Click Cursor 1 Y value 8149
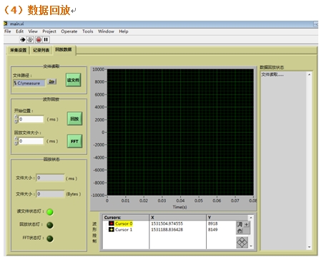This screenshot has height=257, width=319. pyautogui.click(x=212, y=230)
